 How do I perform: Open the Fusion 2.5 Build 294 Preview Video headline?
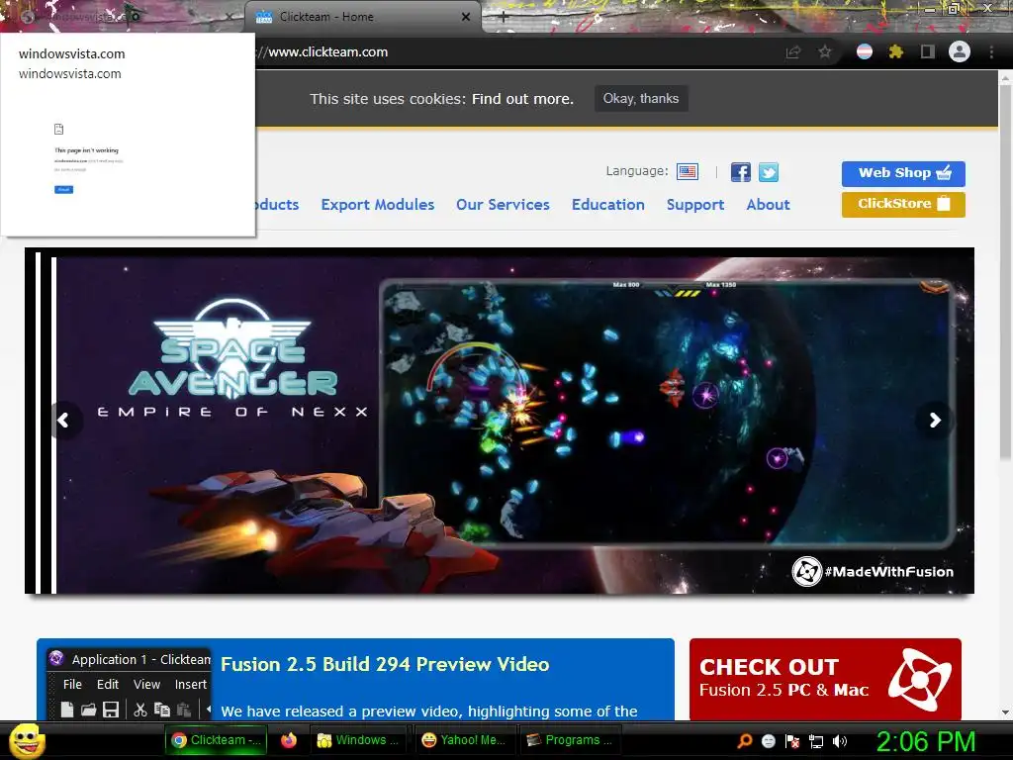point(385,664)
